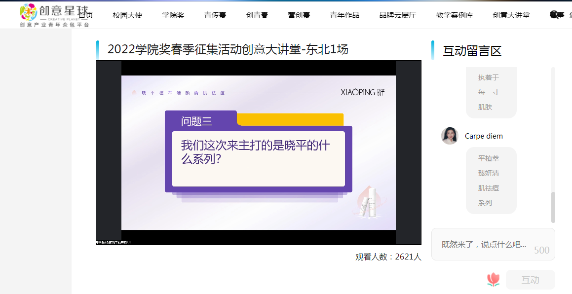Go to the 学院奖 menu item
Image resolution: width=572 pixels, height=294 pixels.
(x=173, y=15)
